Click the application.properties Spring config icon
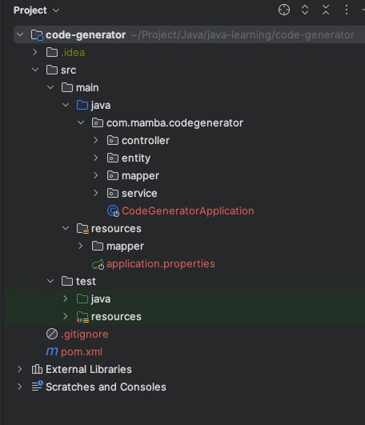This screenshot has width=365, height=425. coord(98,264)
